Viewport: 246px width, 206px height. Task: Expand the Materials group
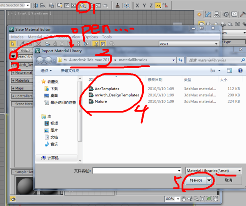point(22,80)
